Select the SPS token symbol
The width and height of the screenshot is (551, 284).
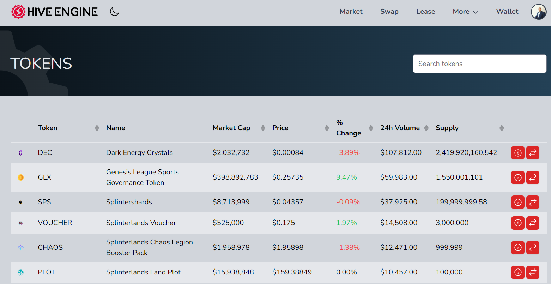[x=44, y=202]
